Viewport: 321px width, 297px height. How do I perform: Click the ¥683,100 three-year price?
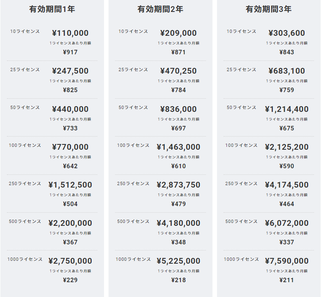(286, 71)
